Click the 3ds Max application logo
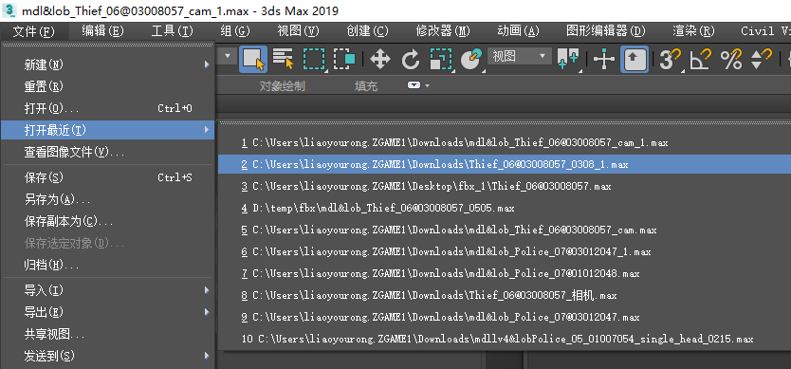 [9, 10]
